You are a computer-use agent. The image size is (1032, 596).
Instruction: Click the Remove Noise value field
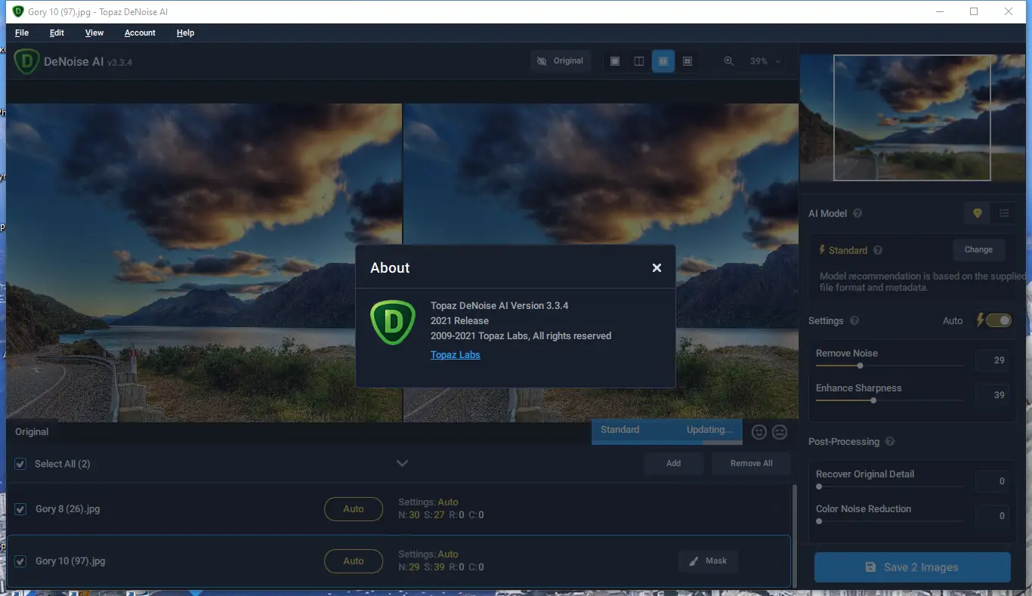click(x=993, y=360)
